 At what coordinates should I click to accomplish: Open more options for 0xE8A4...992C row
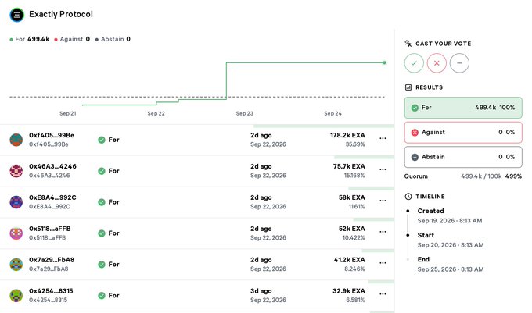383,201
